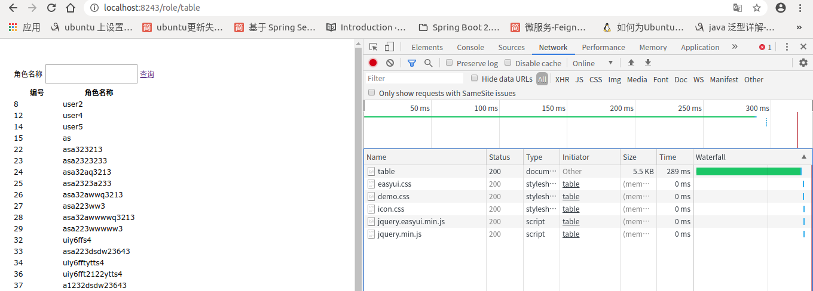Click the file icon of jquery.min.js request
This screenshot has height=291, width=813.
(x=371, y=234)
